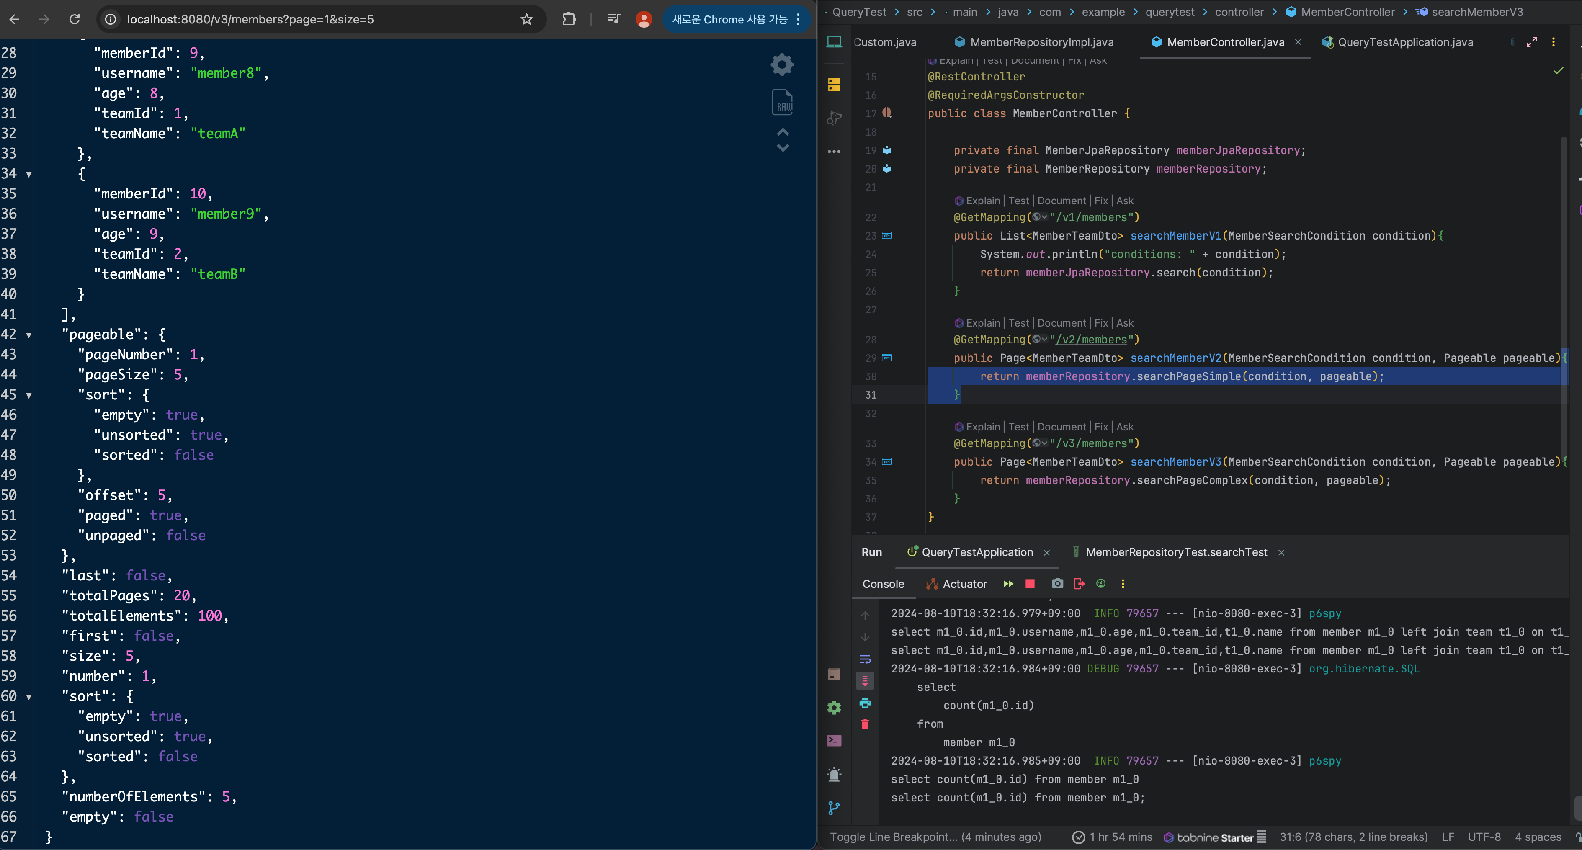Toggle RAW view of JSON response
This screenshot has height=850, width=1582.
click(782, 103)
